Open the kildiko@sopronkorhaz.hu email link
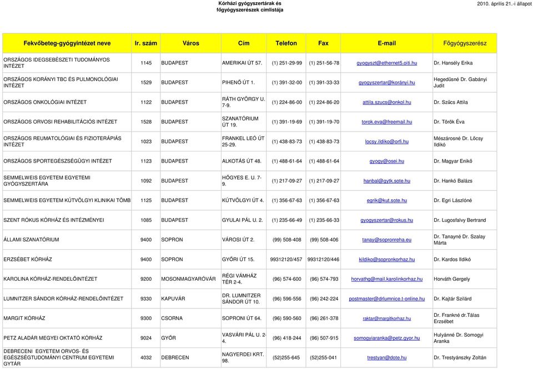The width and height of the screenshot is (533, 369). [386, 259]
